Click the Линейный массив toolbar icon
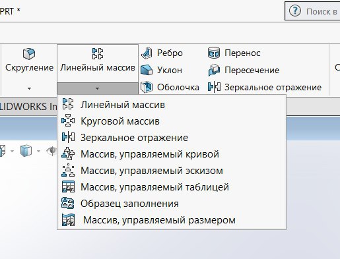The height and width of the screenshot is (259, 340). point(98,53)
